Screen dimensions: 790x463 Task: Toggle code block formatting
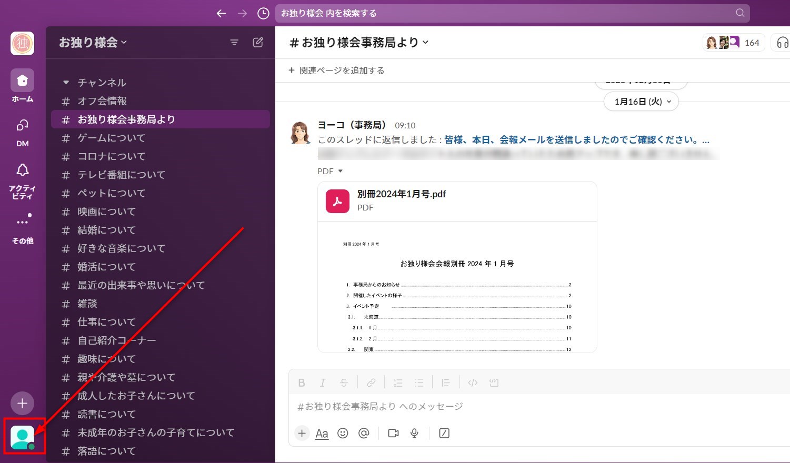(494, 383)
